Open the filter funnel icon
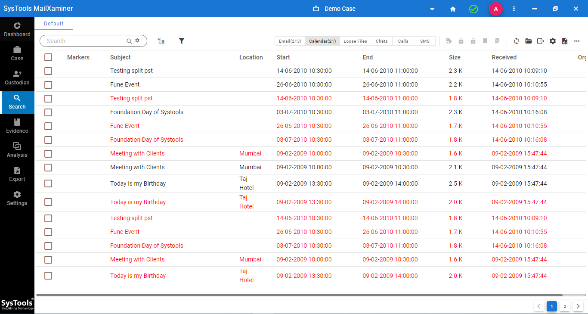Screen dimensions: 588x314 [x=182, y=41]
